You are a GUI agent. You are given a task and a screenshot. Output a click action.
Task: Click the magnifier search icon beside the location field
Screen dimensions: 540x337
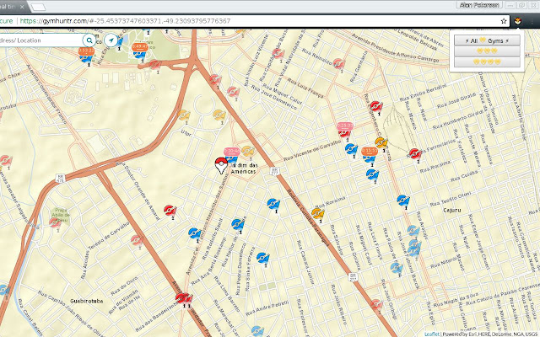pos(89,40)
